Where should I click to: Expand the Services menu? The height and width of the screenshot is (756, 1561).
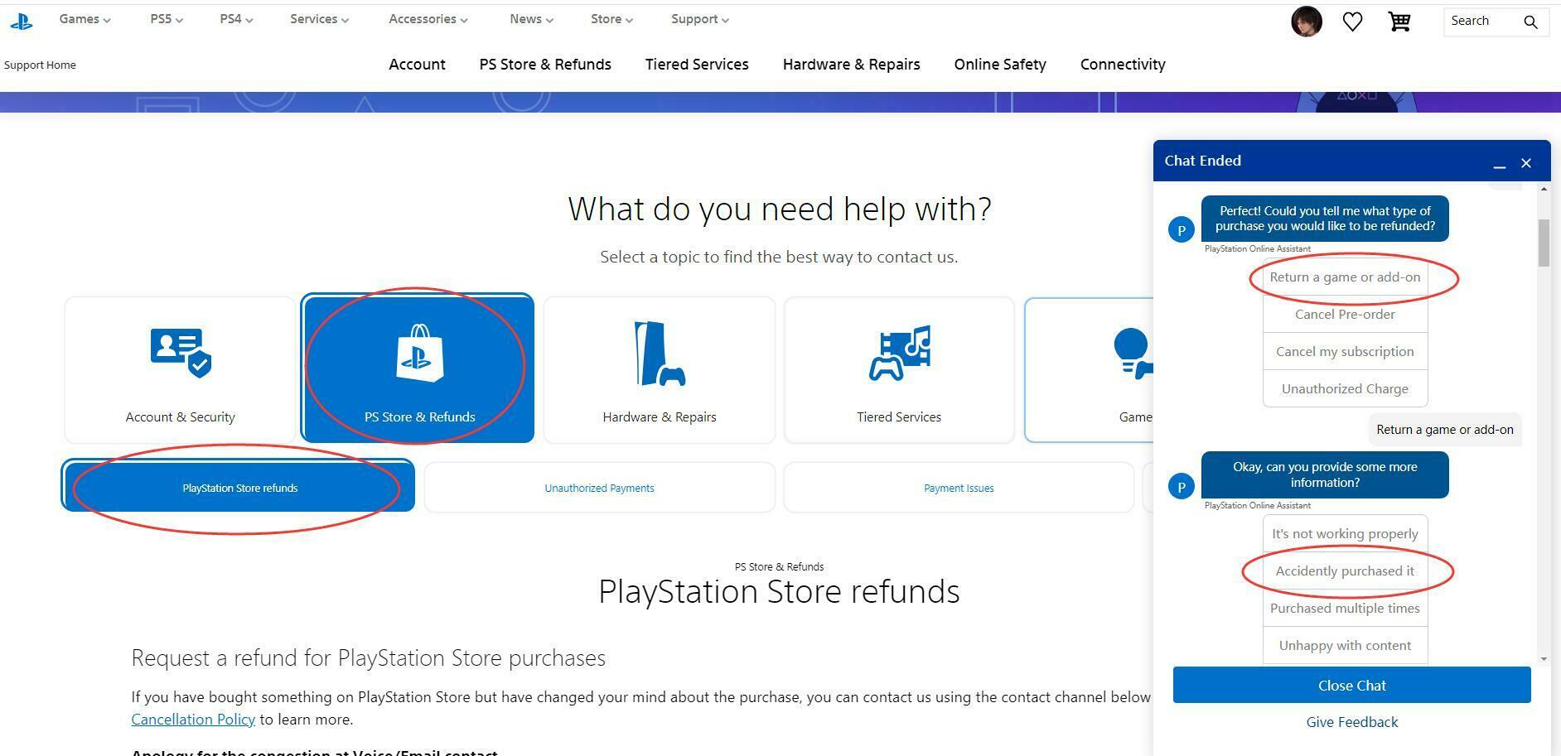pos(319,19)
